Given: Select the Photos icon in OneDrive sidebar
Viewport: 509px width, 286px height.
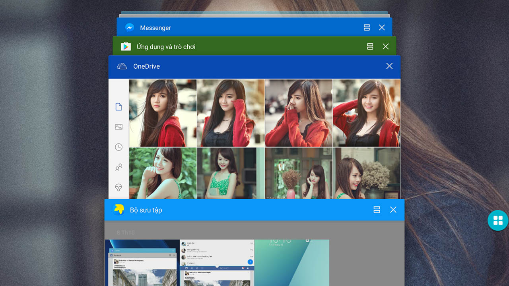Looking at the screenshot, I should pos(119,127).
